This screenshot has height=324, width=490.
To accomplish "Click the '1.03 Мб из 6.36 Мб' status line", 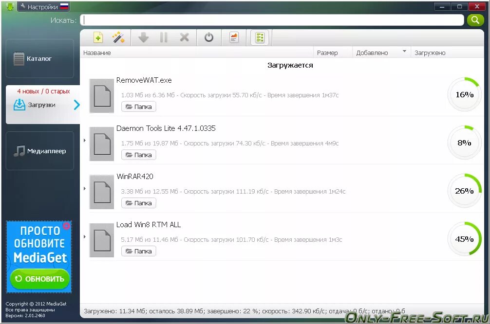I will point(230,95).
